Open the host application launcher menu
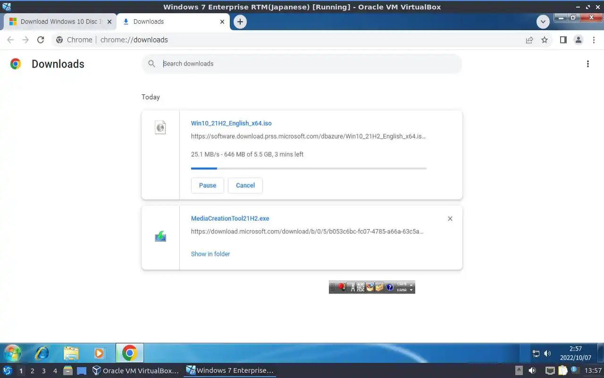This screenshot has width=604, height=378. coord(8,371)
